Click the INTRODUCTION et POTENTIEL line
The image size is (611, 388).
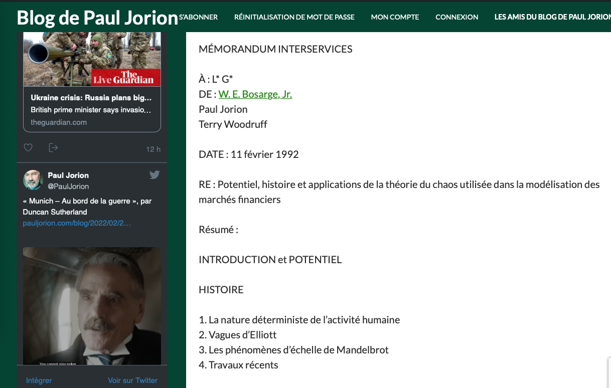pyautogui.click(x=270, y=260)
